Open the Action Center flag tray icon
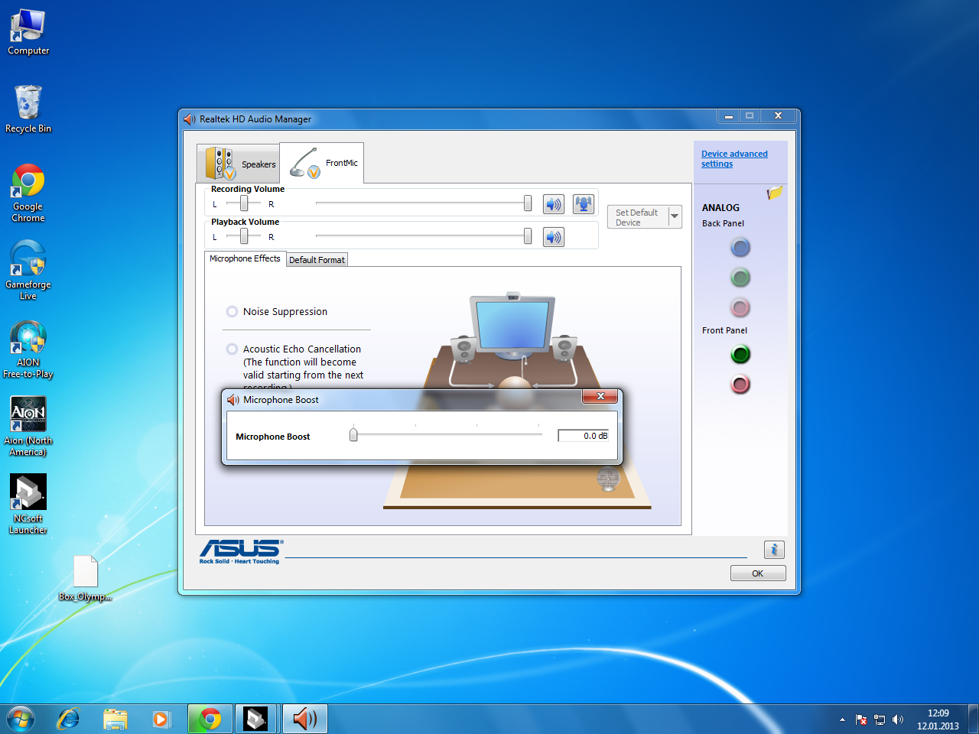The height and width of the screenshot is (734, 979). tap(861, 719)
